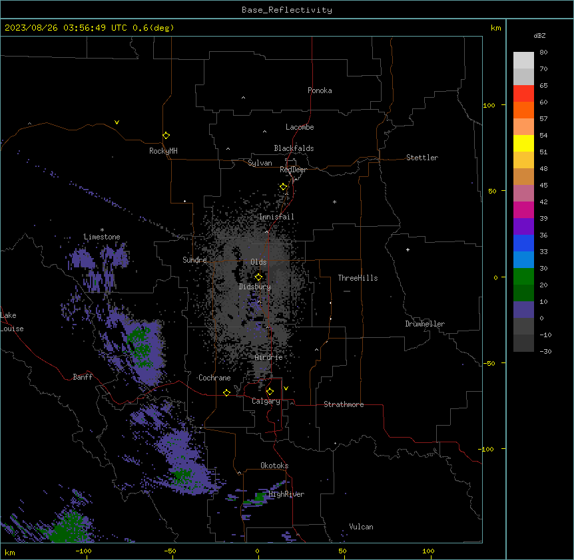Screen dimensions: 574x560
Task: Click the Blackfalds city label
Action: (x=294, y=148)
